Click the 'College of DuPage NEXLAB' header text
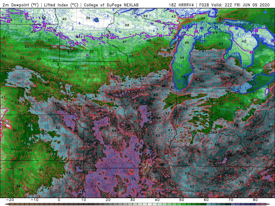This screenshot has width=275, height=206. click(x=111, y=5)
